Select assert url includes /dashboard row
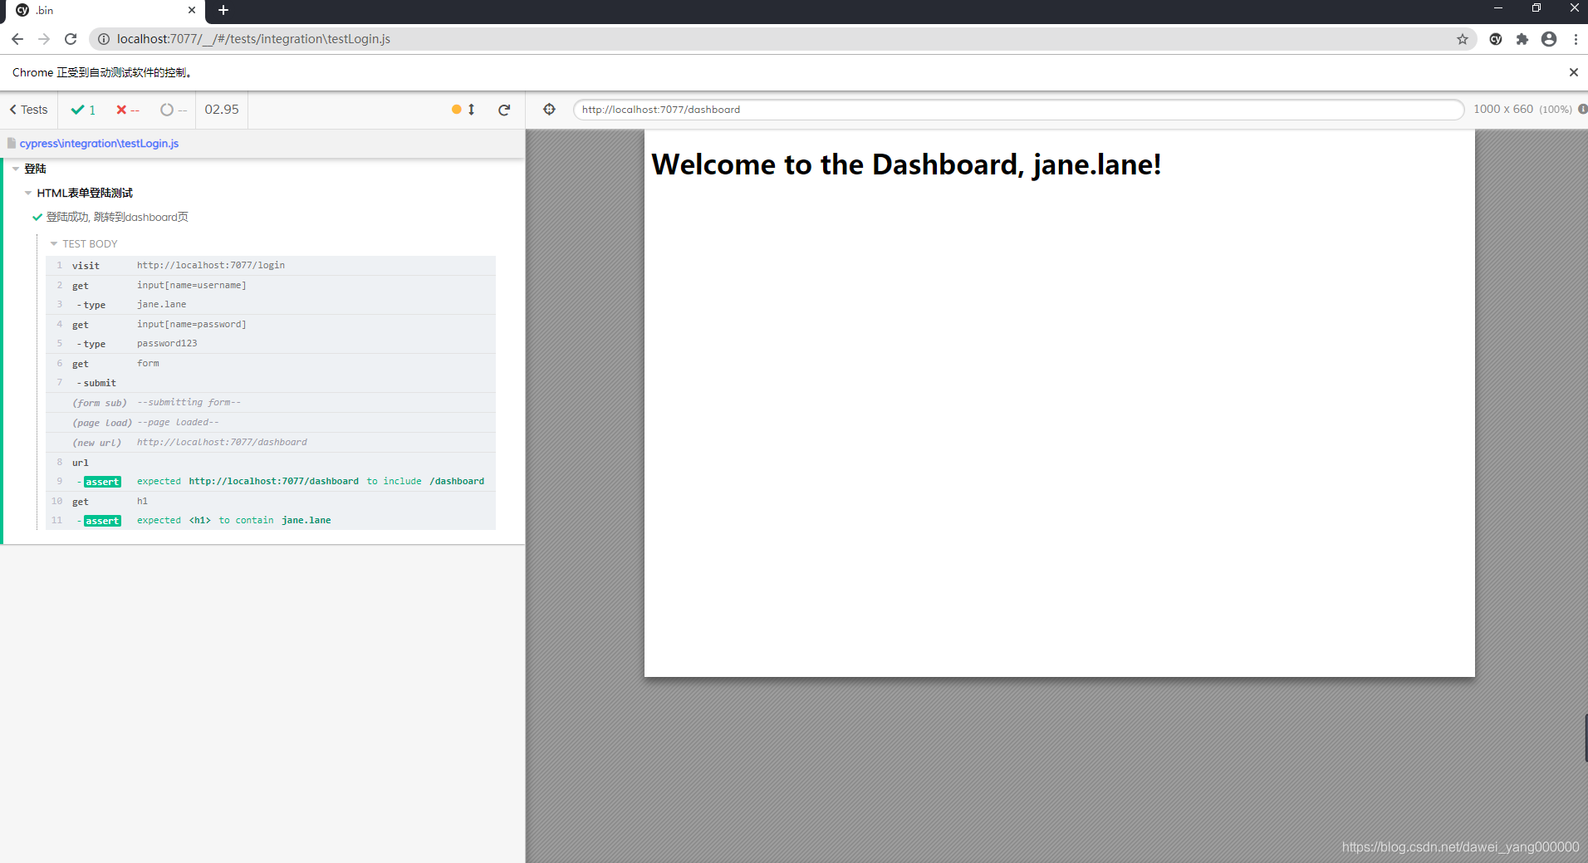The width and height of the screenshot is (1588, 863). (x=271, y=482)
